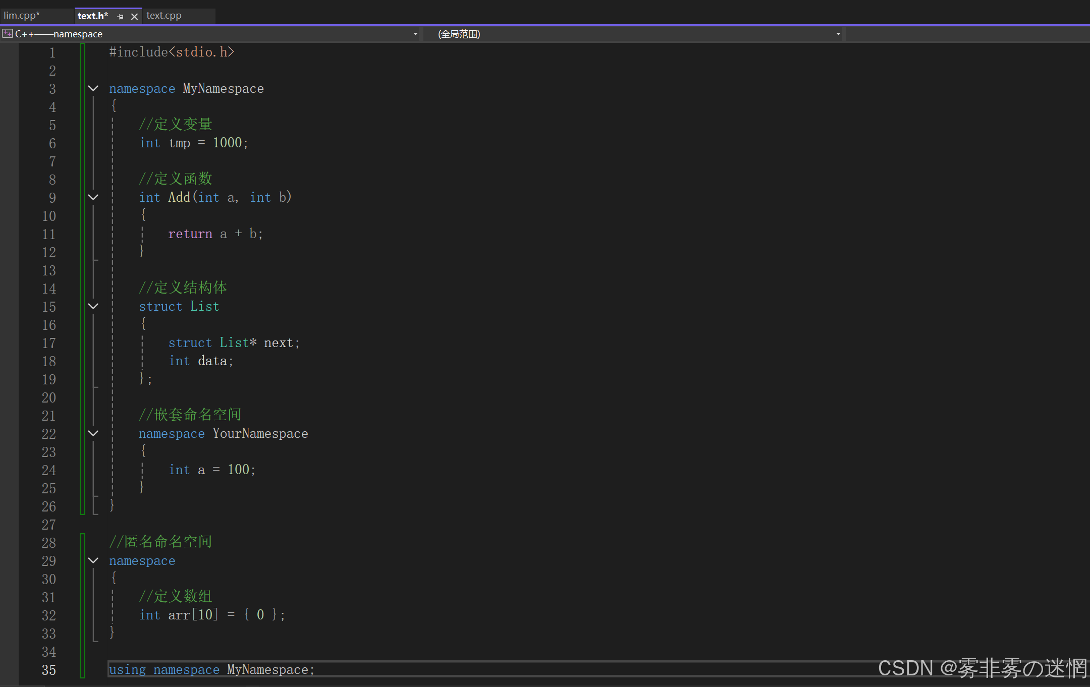Collapse the MyNamespace namespace block

93,89
